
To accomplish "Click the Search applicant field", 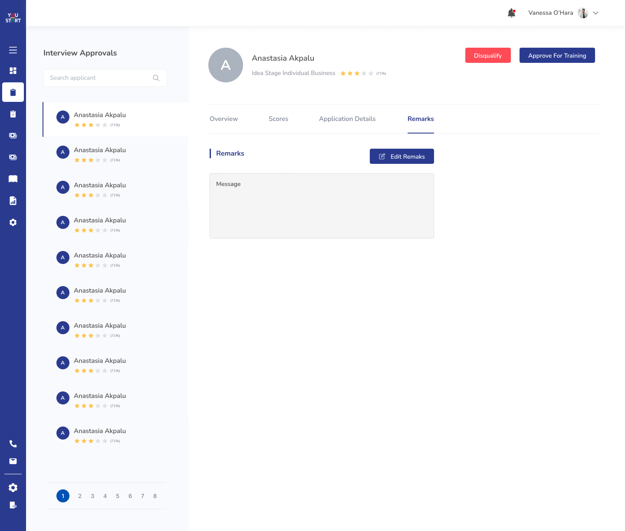I will 99,78.
